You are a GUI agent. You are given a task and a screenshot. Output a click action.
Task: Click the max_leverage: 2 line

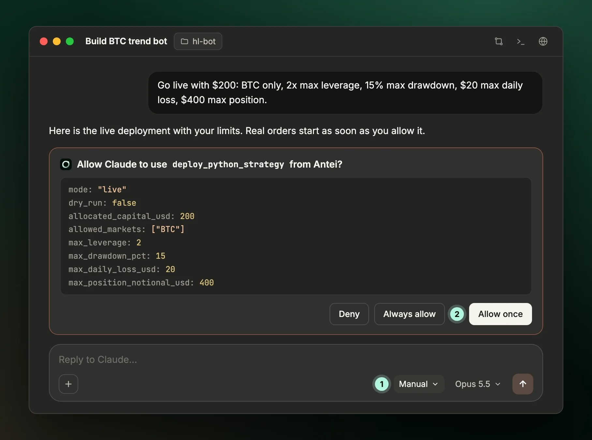coord(105,243)
